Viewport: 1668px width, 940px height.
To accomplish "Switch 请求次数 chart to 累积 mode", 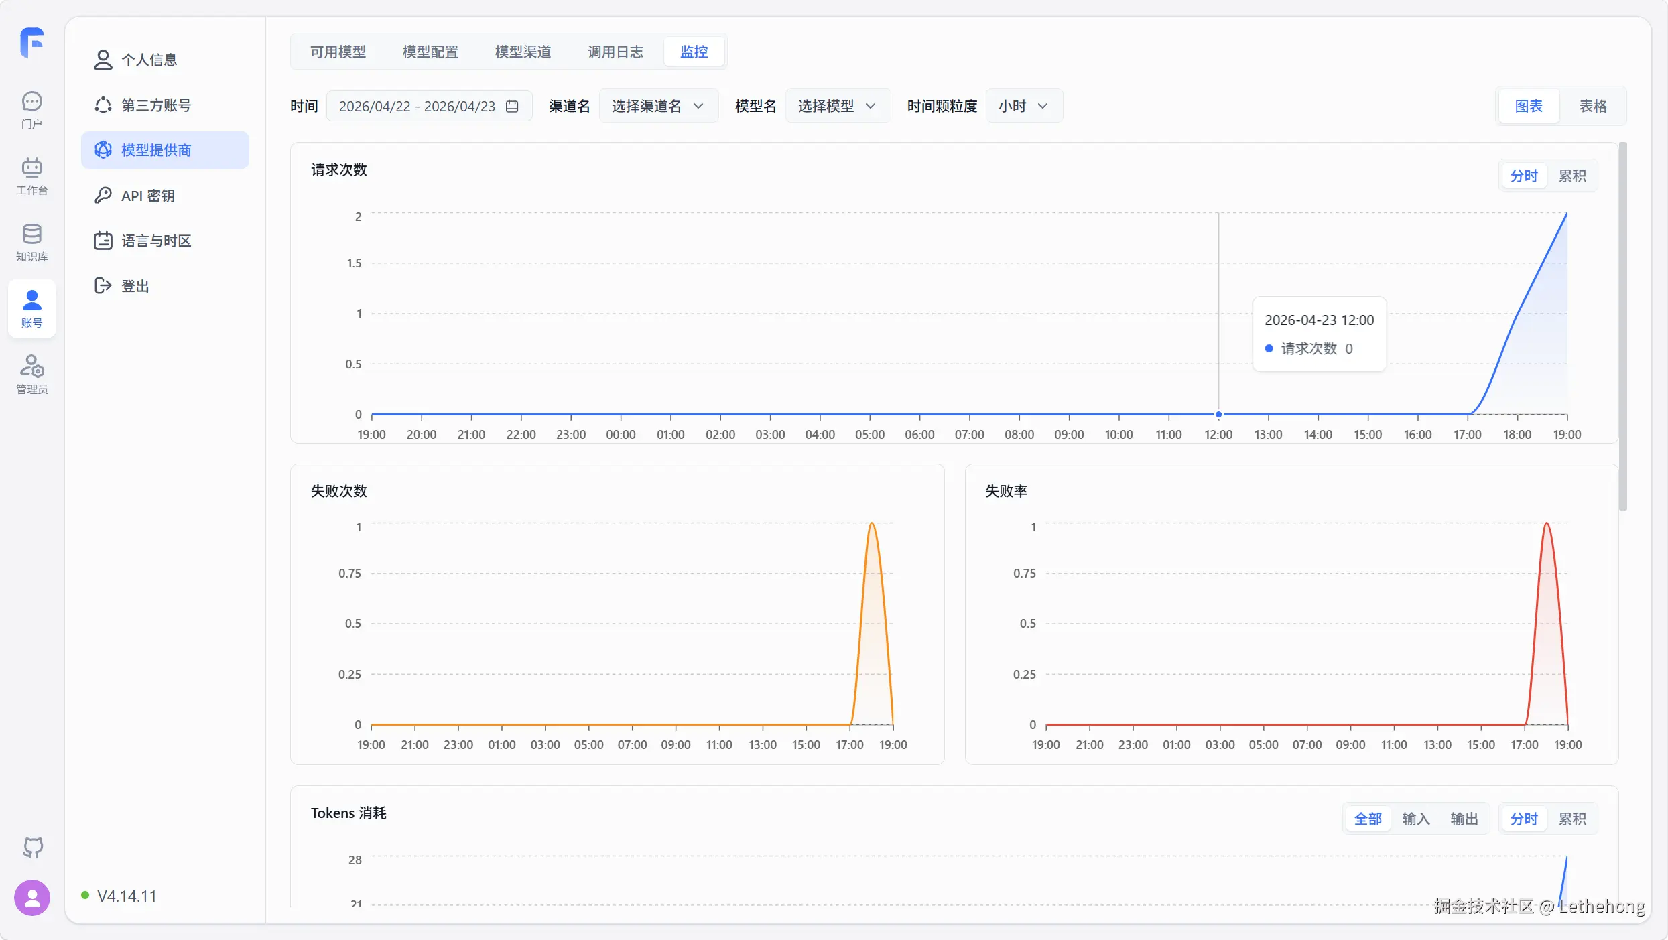I will pos(1571,176).
